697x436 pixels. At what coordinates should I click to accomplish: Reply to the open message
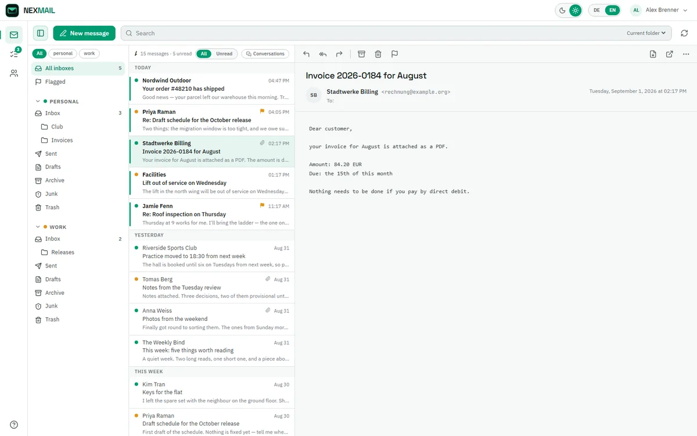[x=306, y=54]
